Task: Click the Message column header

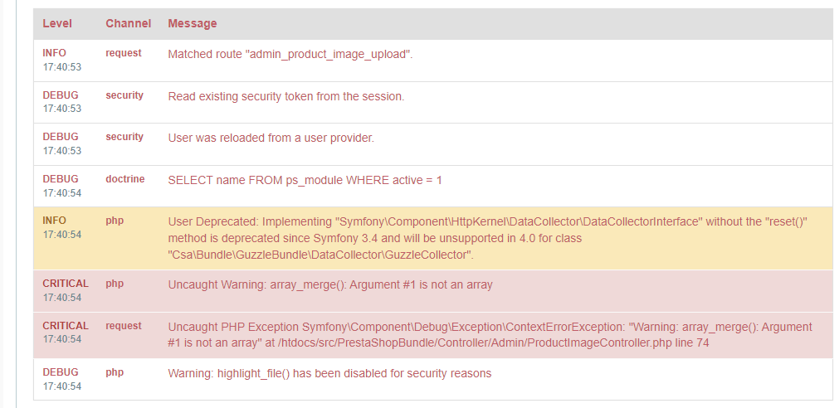Action: point(193,24)
